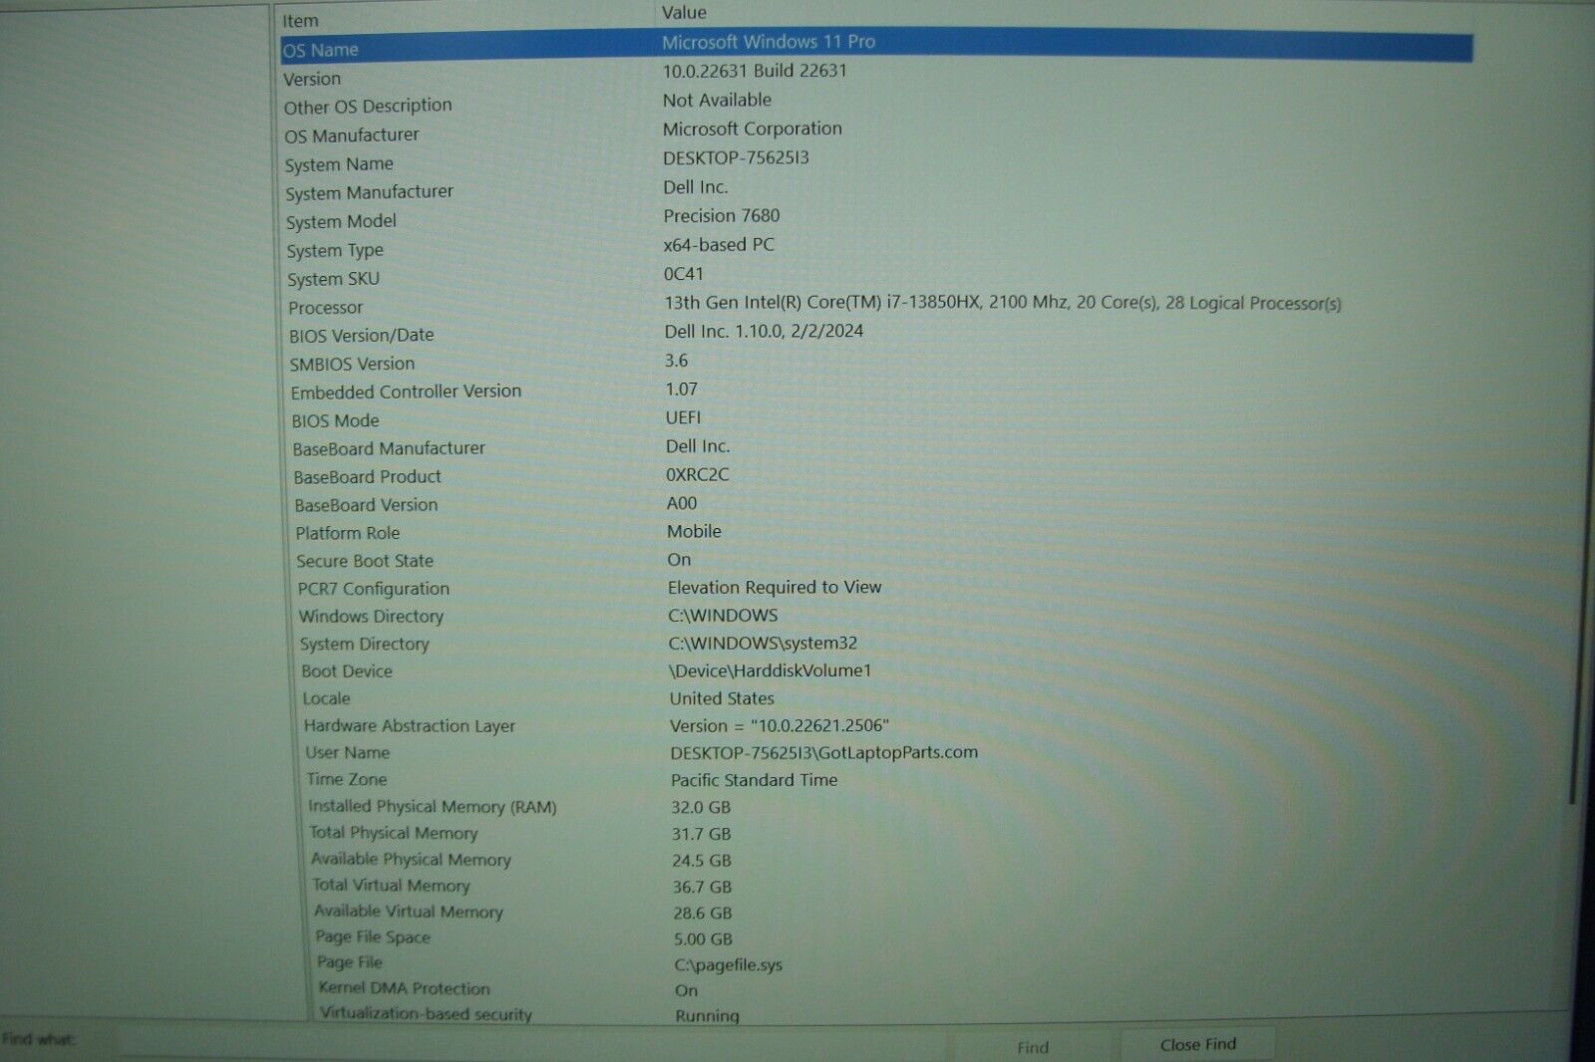This screenshot has width=1595, height=1062.
Task: Click the 32.0 GB installed memory value
Action: coord(701,807)
